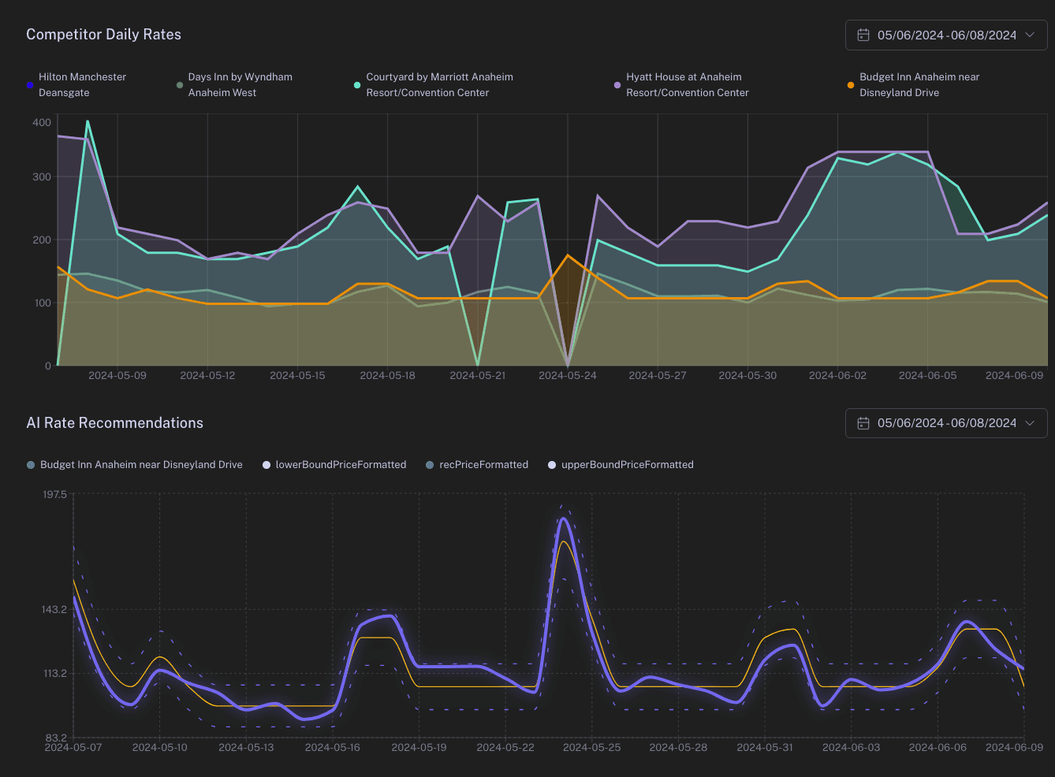Toggle recPriceFormatted legend entry

point(483,465)
